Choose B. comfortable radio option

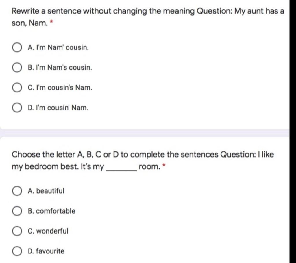[x=17, y=211]
